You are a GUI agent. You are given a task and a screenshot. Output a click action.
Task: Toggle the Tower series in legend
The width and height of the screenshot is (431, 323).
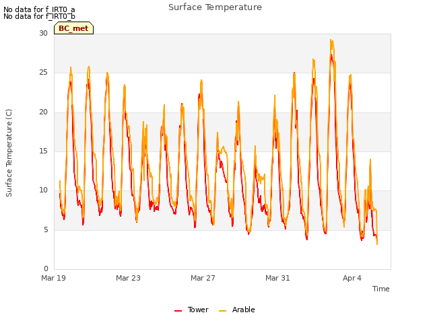click(x=191, y=310)
